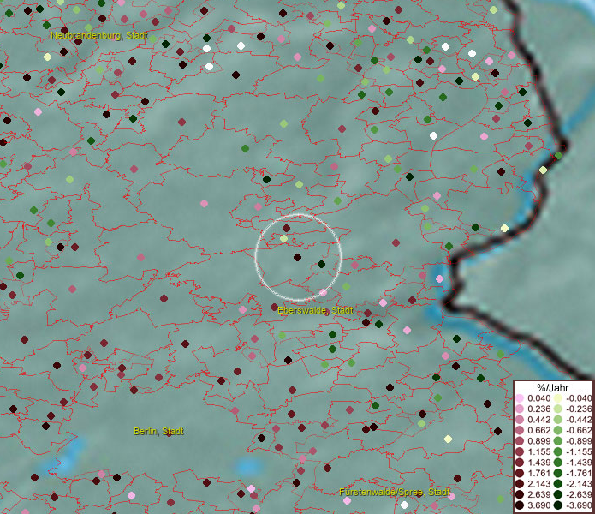The image size is (595, 514).
Task: Click the 0.899 legend value text
Action: coord(538,441)
